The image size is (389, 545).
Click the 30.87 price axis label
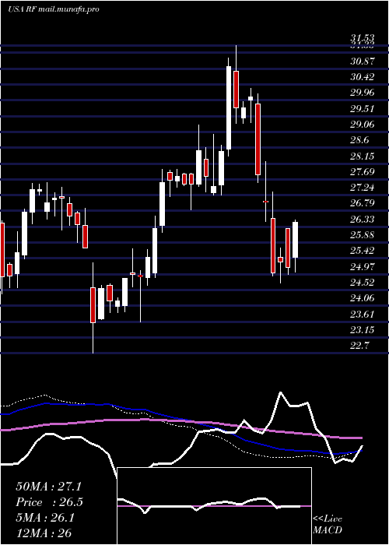(363, 62)
